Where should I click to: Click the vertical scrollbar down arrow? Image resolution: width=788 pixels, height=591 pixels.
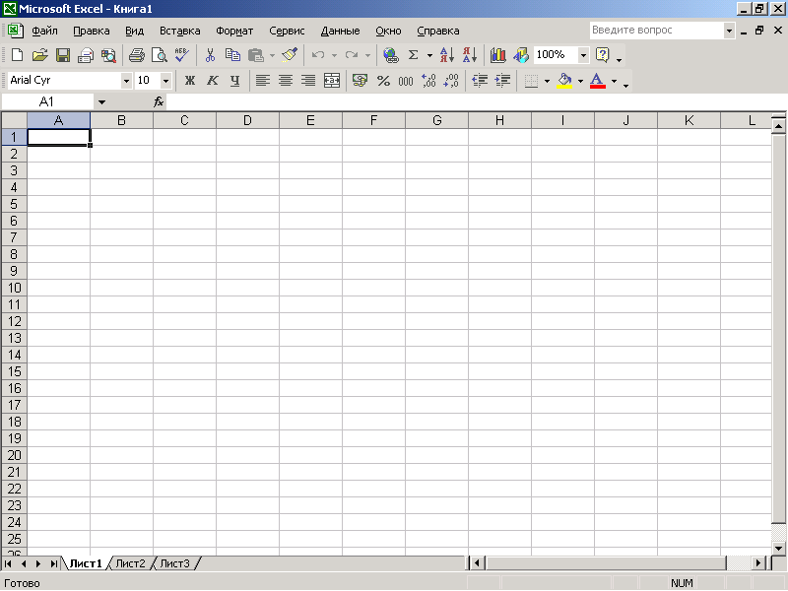pyautogui.click(x=778, y=548)
